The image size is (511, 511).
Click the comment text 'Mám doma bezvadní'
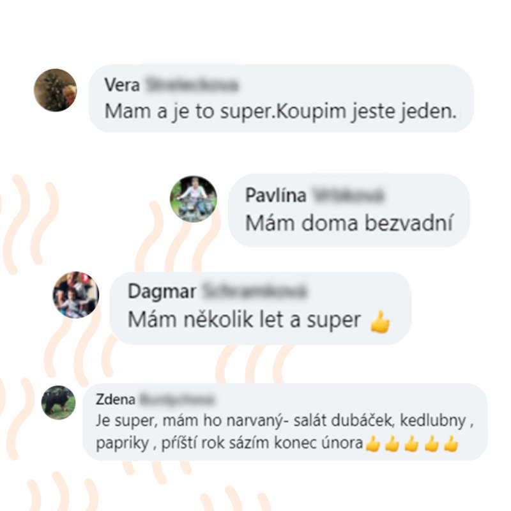tap(349, 223)
